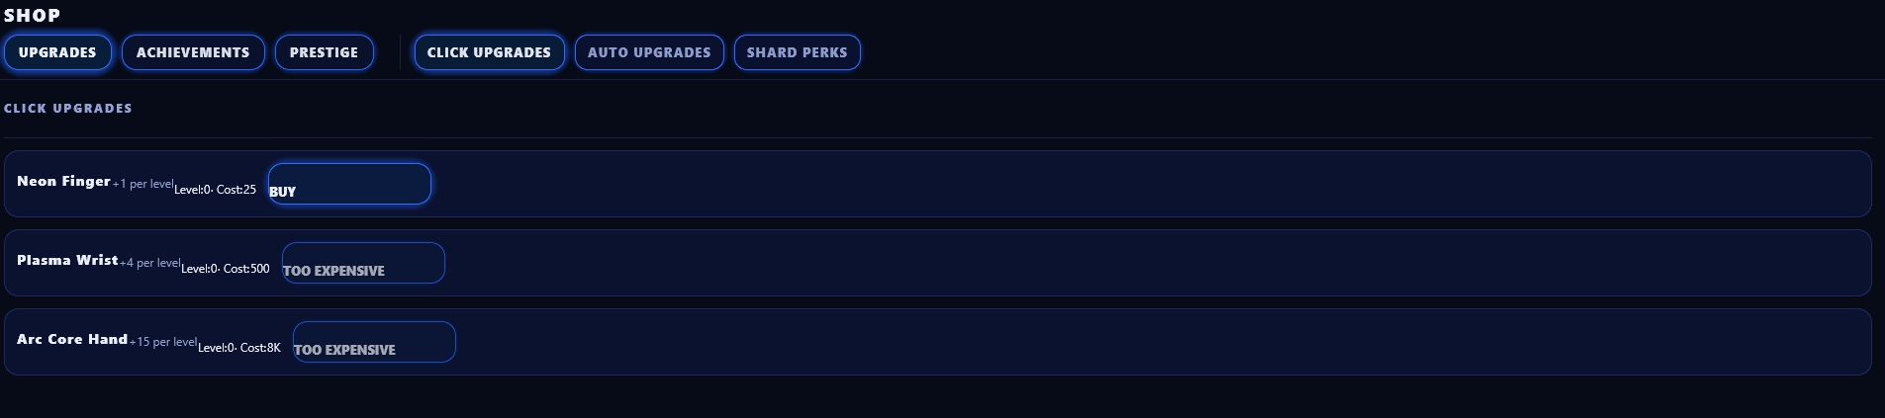The height and width of the screenshot is (418, 1885).
Task: Click the '+15 per level' description
Action: click(x=163, y=343)
